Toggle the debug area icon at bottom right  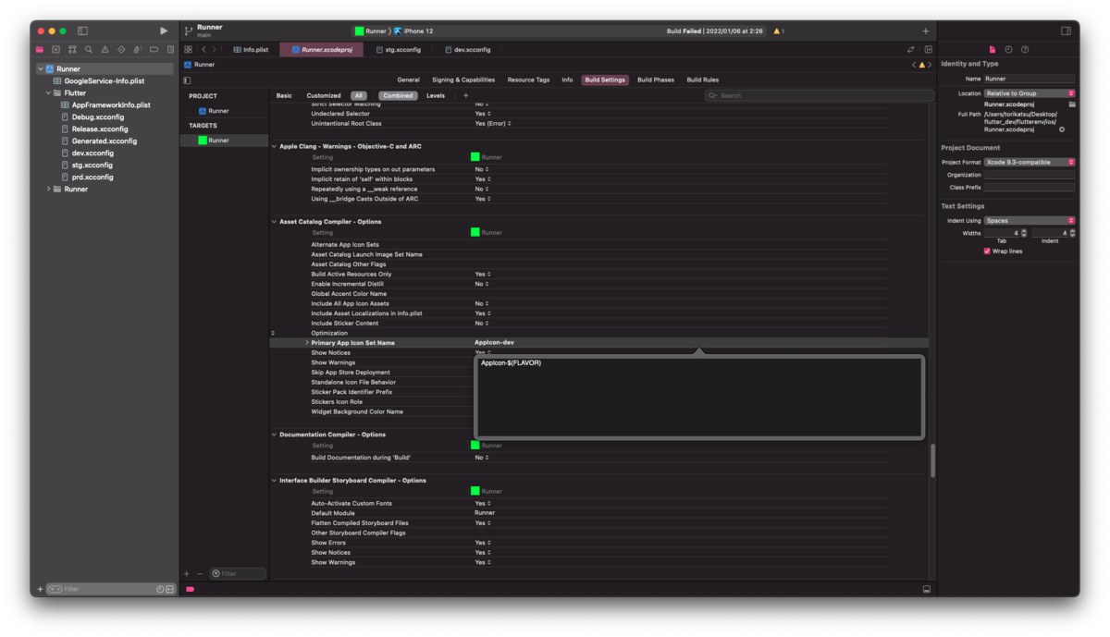pos(926,589)
